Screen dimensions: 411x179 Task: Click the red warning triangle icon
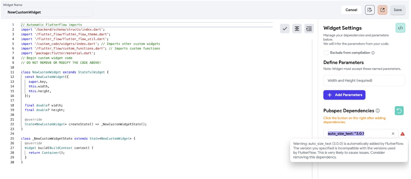(x=403, y=134)
